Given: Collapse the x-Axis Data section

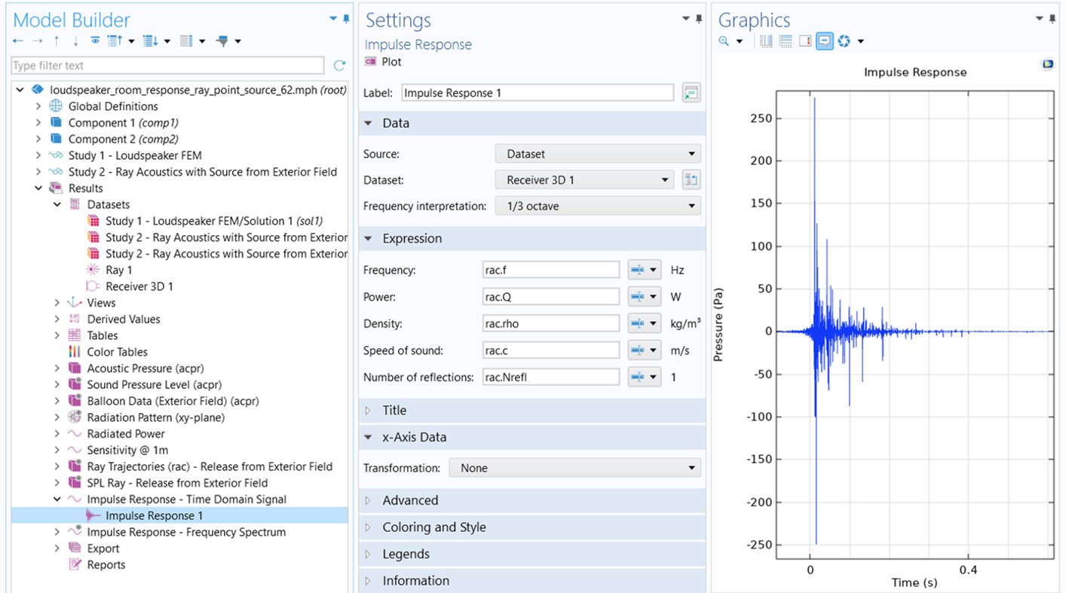Looking at the screenshot, I should pos(369,437).
